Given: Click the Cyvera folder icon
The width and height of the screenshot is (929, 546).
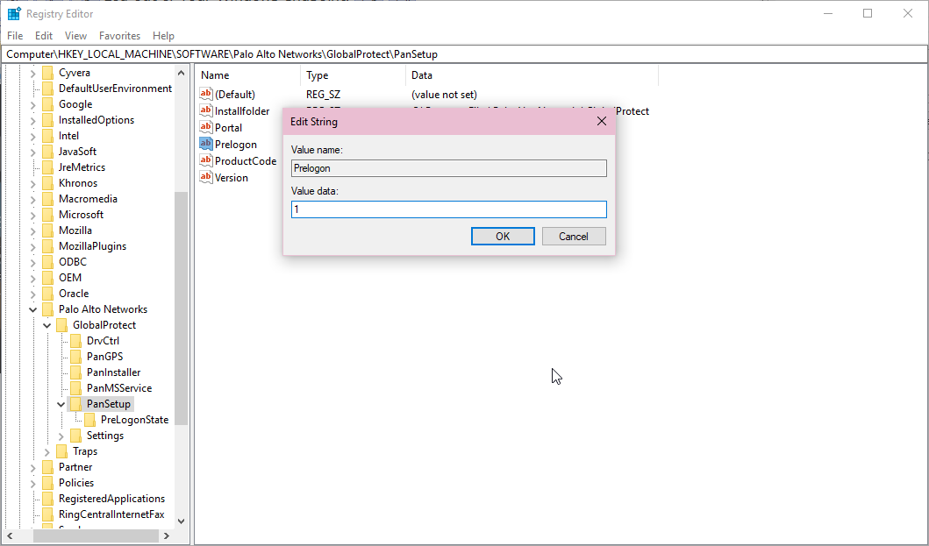Looking at the screenshot, I should coord(48,72).
